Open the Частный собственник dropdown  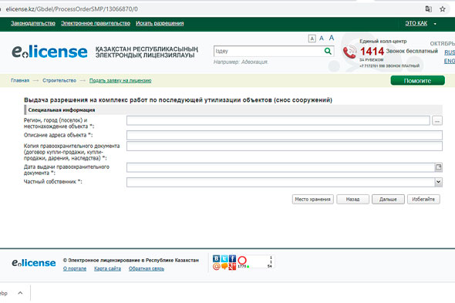coord(439,182)
